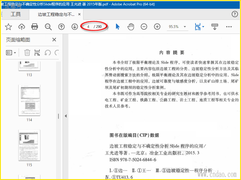Collapse the navigation pane arrow

click(x=66, y=116)
